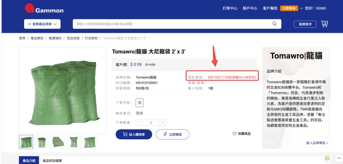Open WhatsApp chat icon

click(327, 158)
